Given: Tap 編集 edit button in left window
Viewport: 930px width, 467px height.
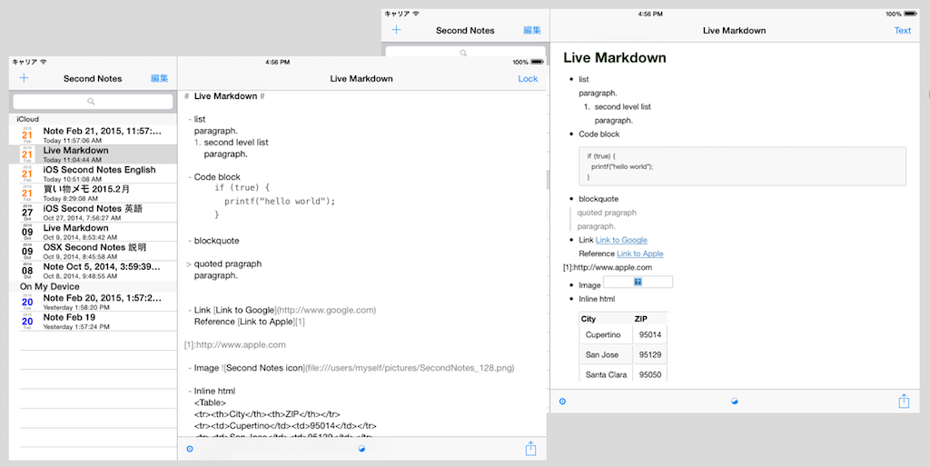Looking at the screenshot, I should 160,78.
